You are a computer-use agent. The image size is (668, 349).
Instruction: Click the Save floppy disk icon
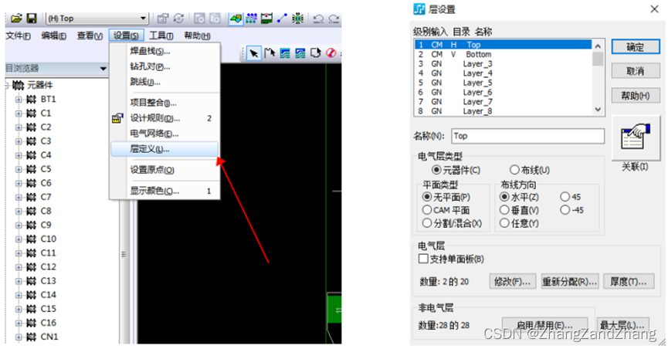click(x=32, y=19)
